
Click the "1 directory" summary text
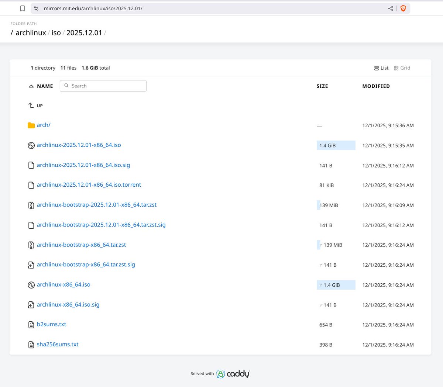point(43,68)
